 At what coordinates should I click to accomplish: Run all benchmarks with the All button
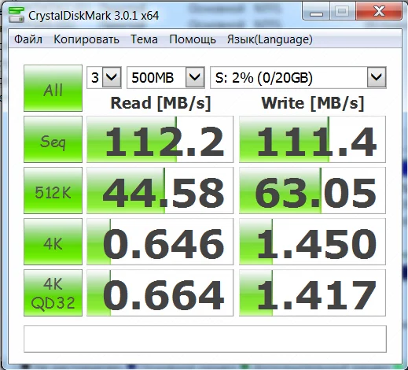[x=53, y=88]
